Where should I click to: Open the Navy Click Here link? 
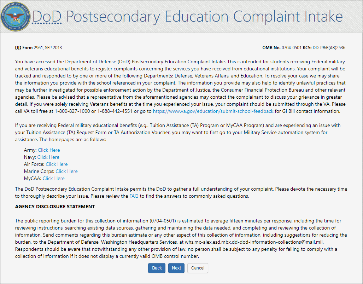[48, 157]
